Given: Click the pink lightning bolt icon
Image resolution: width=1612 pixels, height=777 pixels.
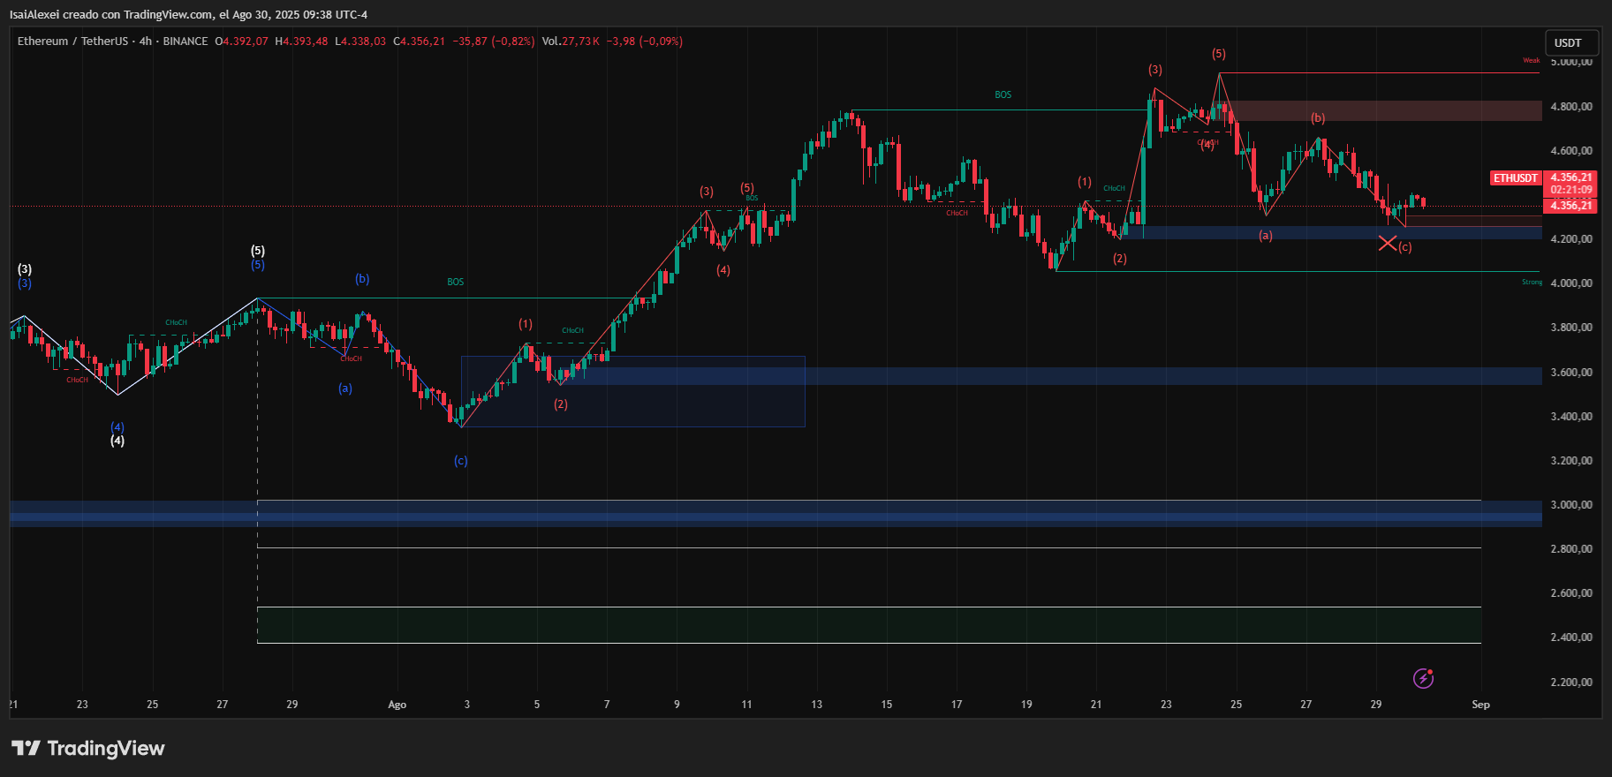Looking at the screenshot, I should click(1423, 678).
